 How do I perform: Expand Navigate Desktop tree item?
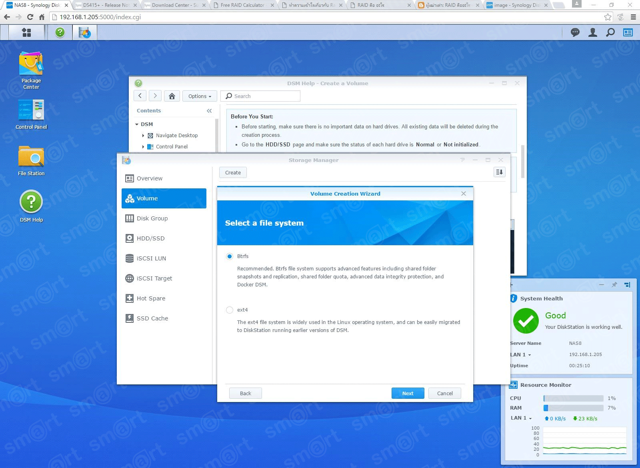tap(143, 136)
